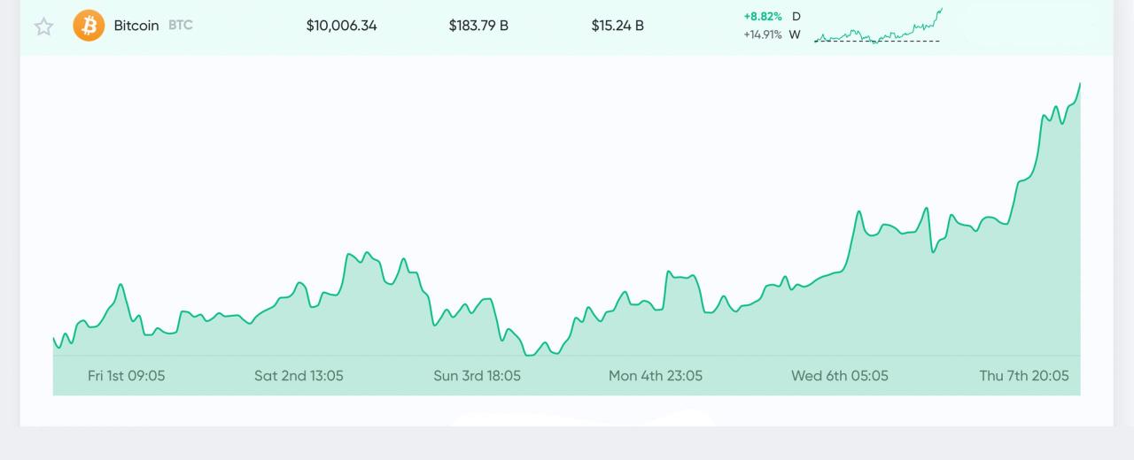Click the chart's highest peak at far right
This screenshot has height=460, width=1134.
pyautogui.click(x=1080, y=84)
